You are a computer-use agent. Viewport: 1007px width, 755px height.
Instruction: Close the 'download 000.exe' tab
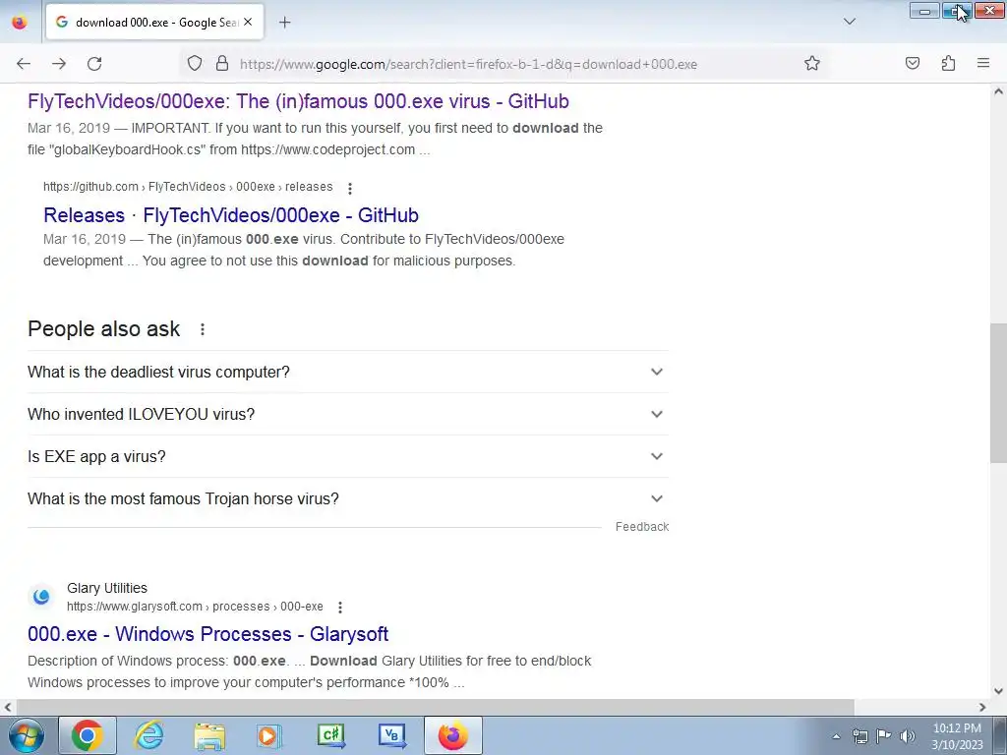point(248,22)
